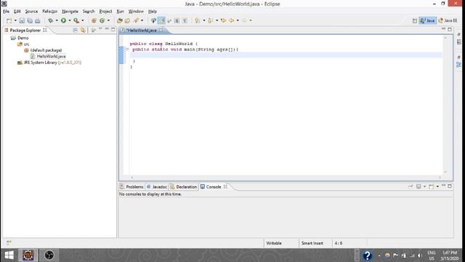Image resolution: width=465 pixels, height=262 pixels.
Task: Click the Search flashlight toolbar icon
Action: click(136, 20)
